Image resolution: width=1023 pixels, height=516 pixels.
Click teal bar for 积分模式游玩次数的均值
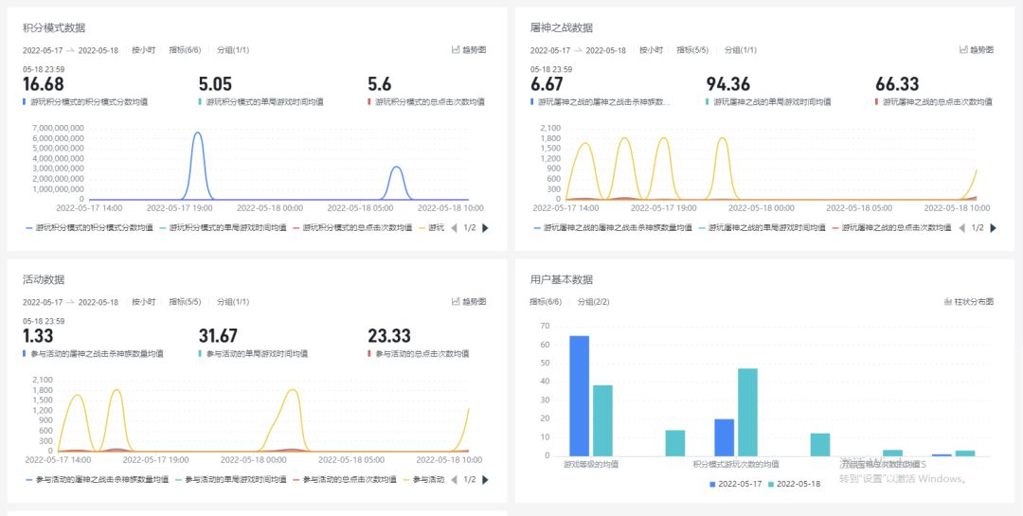coord(747,412)
